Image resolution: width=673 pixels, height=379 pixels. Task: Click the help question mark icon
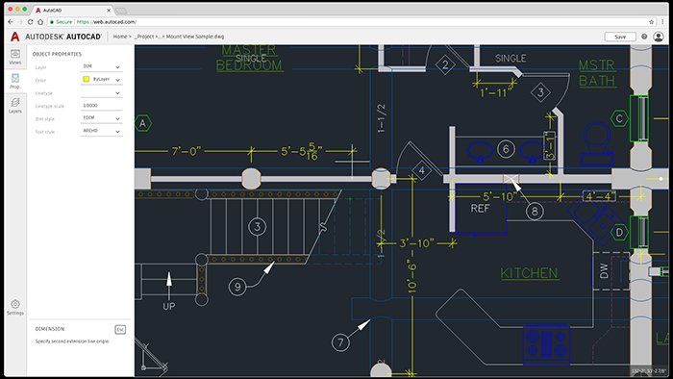[x=644, y=37]
